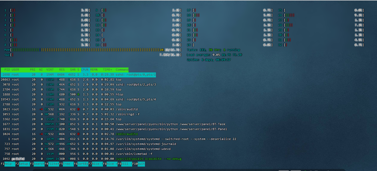
Task: Click the Uptime readout
Action: [x=209, y=60]
